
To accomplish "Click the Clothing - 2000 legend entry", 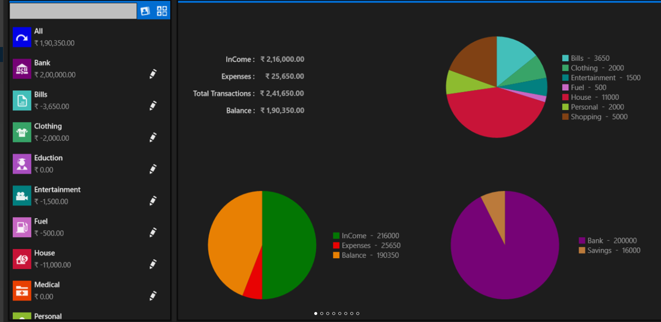I will [x=593, y=68].
